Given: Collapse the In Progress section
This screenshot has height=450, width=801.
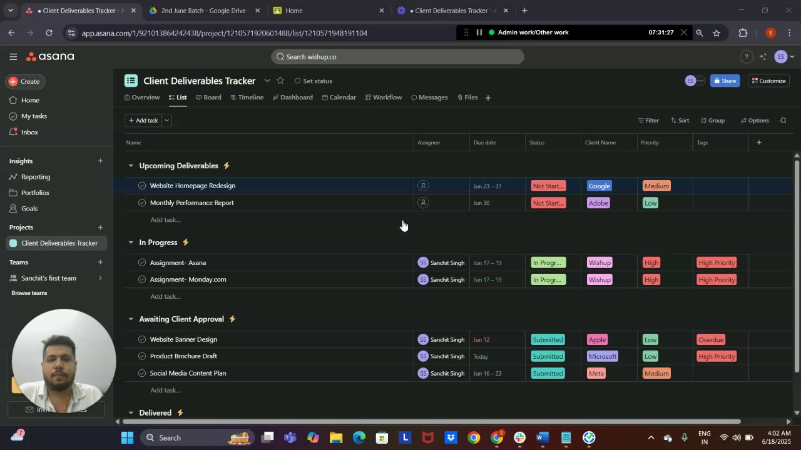Looking at the screenshot, I should point(131,242).
